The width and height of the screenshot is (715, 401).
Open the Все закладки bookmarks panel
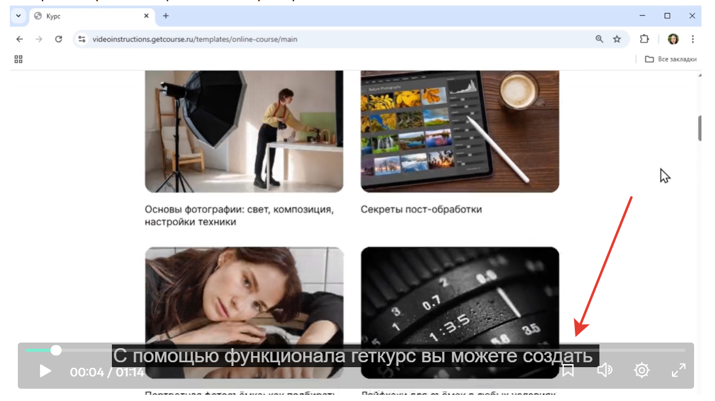coord(672,59)
